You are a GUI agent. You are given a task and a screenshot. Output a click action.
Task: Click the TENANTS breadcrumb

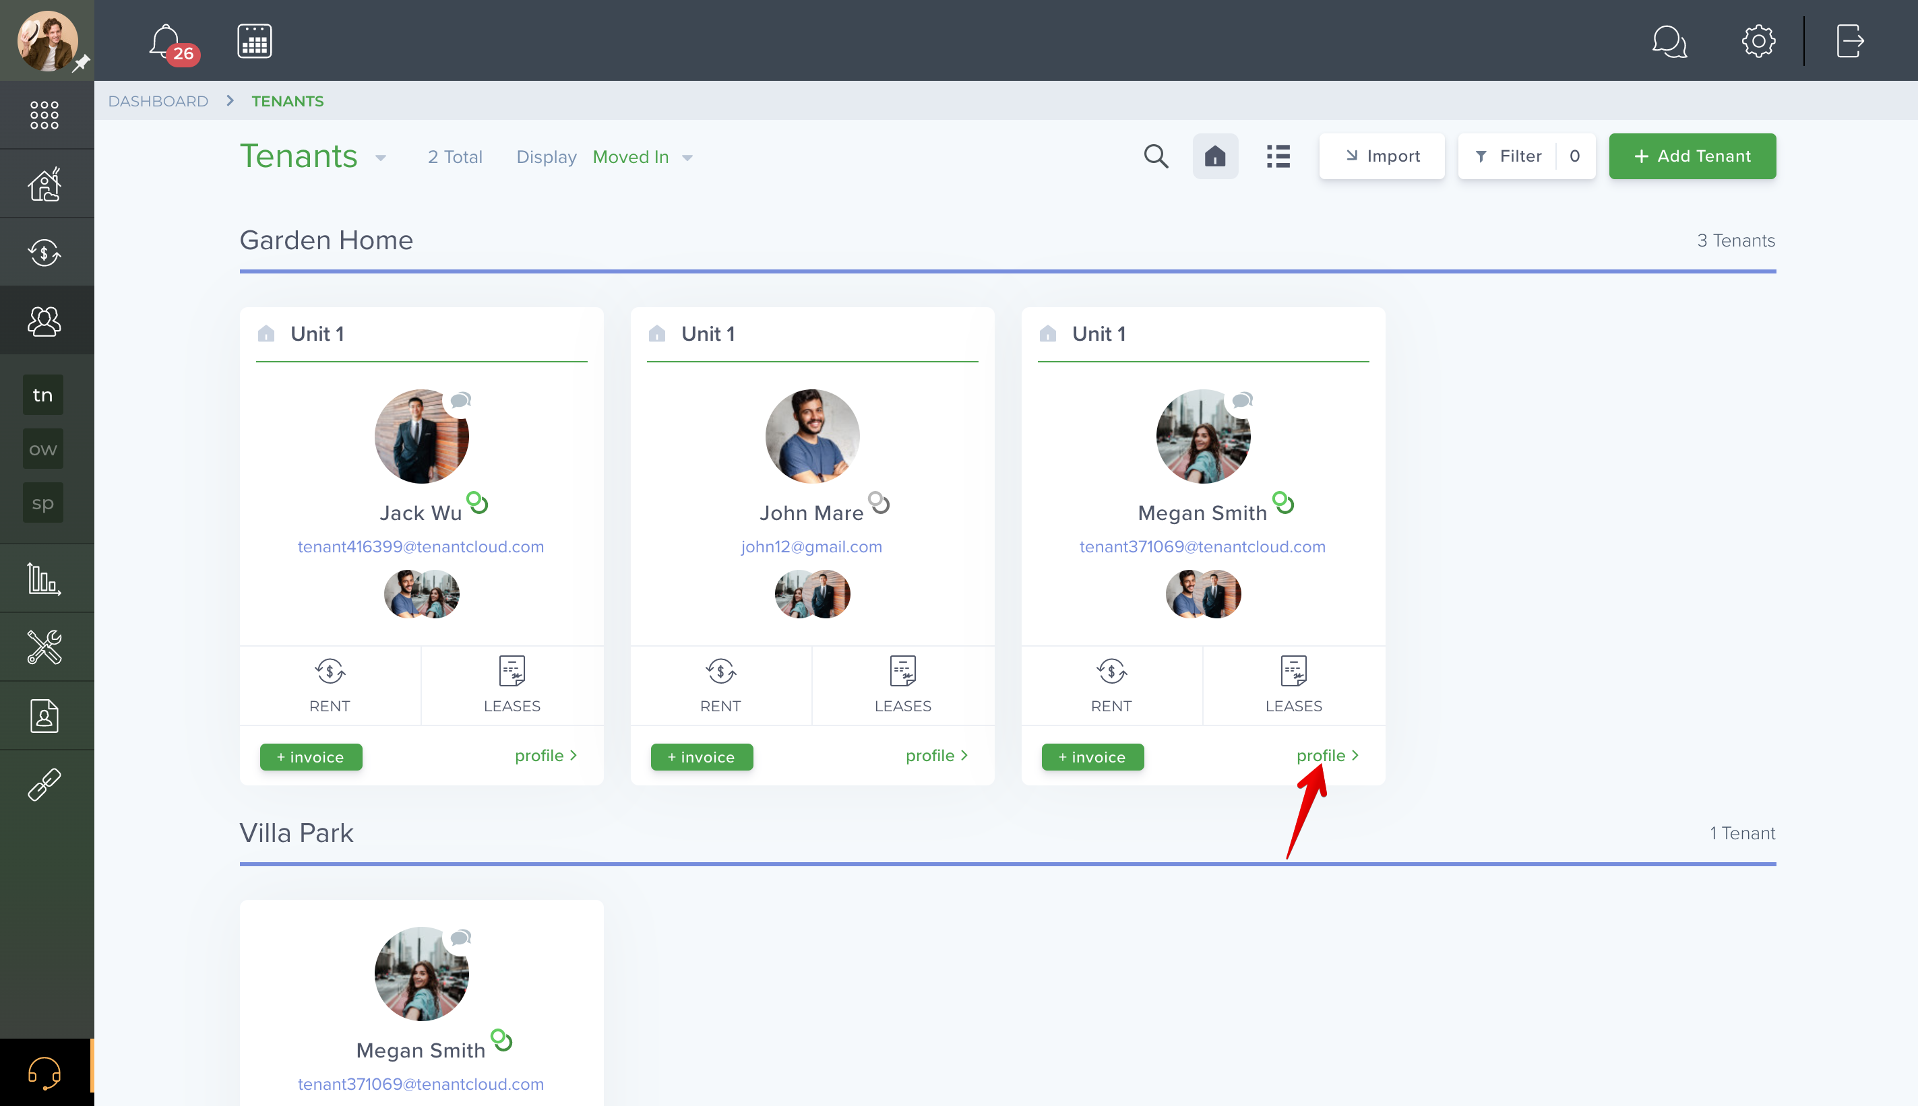point(287,101)
